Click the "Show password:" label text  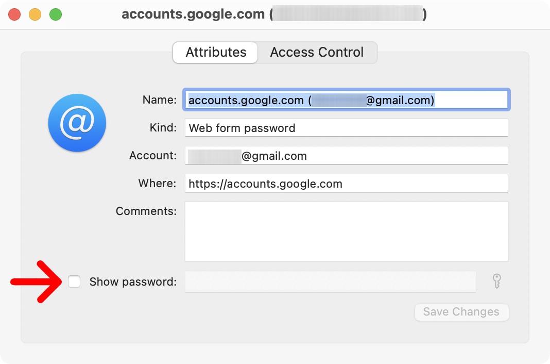(x=133, y=282)
